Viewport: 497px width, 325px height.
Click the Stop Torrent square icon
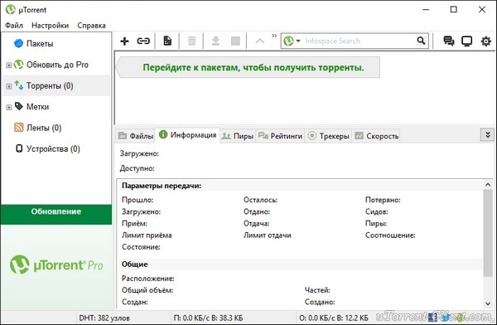[x=235, y=41]
